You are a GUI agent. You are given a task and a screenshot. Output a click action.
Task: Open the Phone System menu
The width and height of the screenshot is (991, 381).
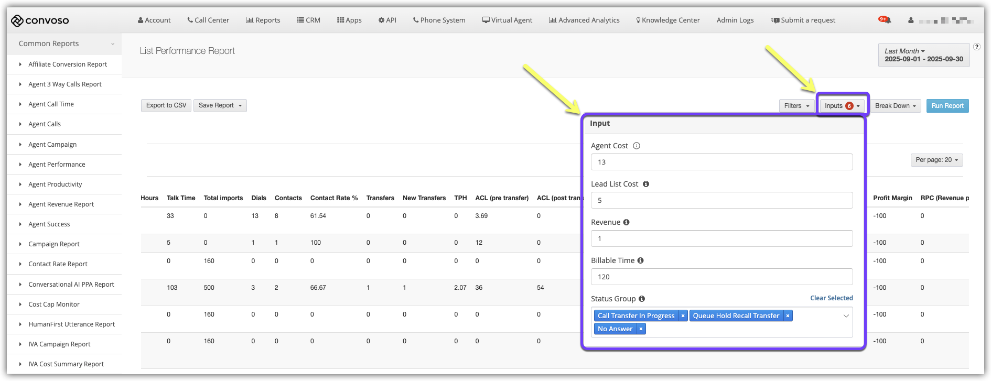coord(439,20)
